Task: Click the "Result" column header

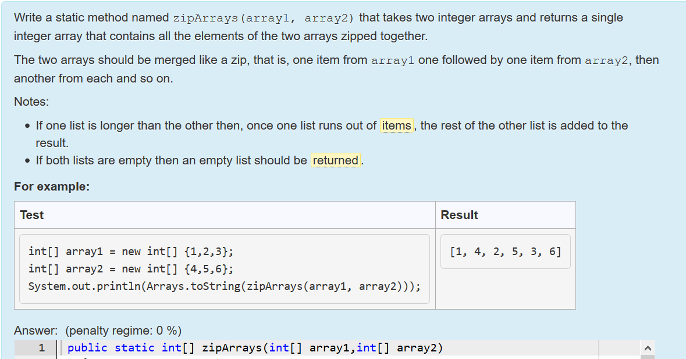Action: tap(460, 215)
